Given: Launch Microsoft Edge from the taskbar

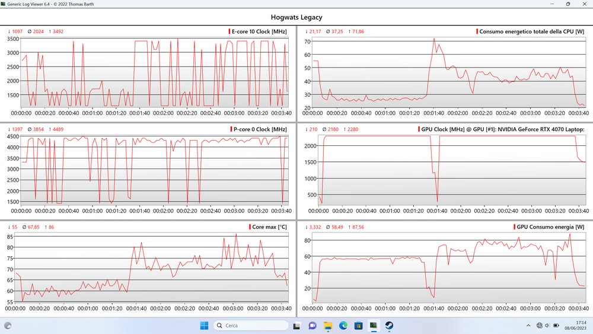Looking at the screenshot, I should pyautogui.click(x=343, y=325).
